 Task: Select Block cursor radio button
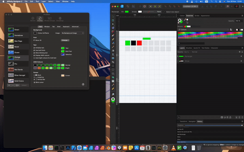coord(34,75)
